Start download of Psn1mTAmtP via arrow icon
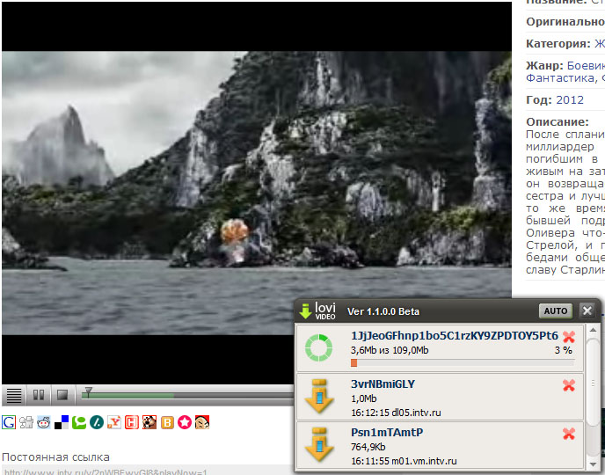 click(319, 444)
